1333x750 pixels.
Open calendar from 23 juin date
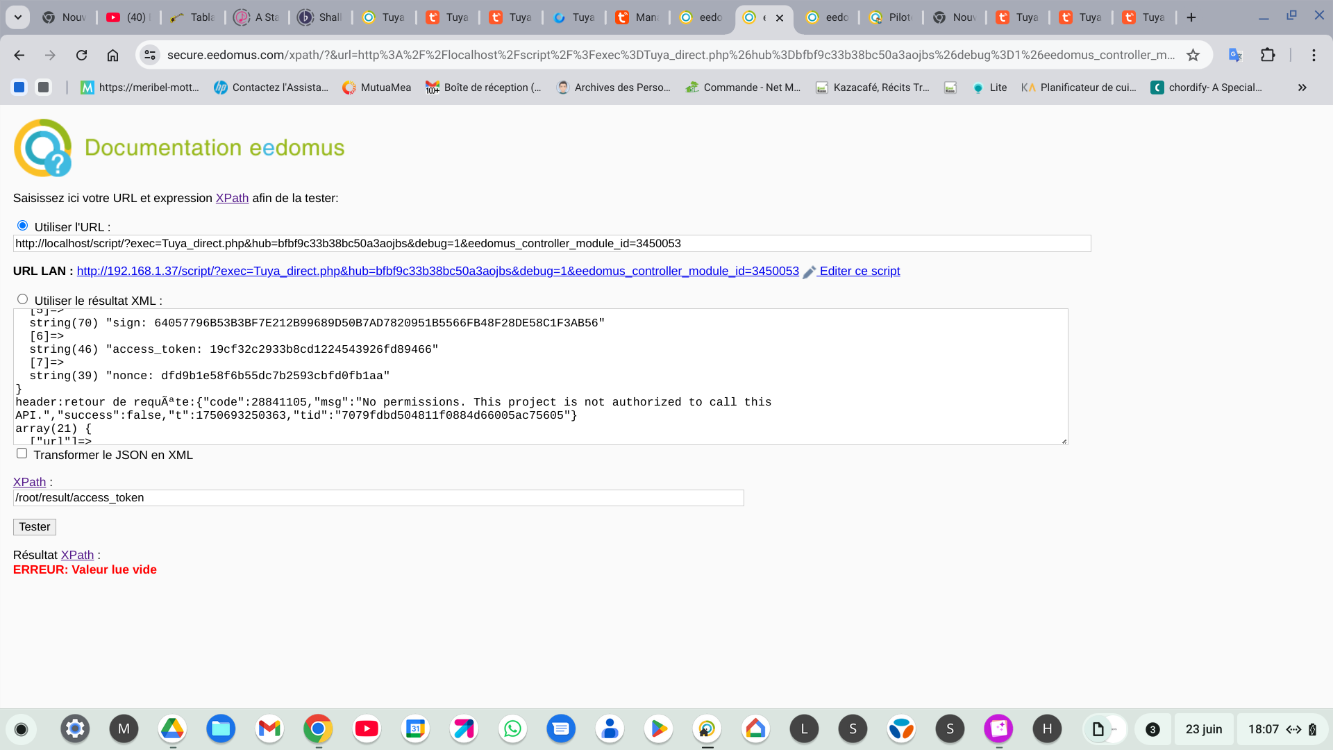tap(1204, 729)
